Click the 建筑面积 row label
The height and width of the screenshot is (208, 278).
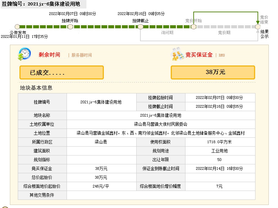click(42, 151)
